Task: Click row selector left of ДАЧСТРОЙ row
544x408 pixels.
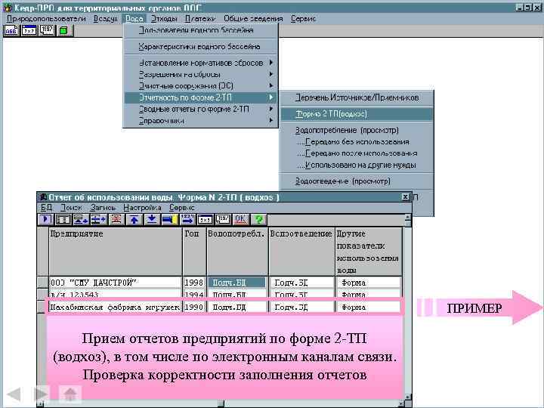Action: click(x=43, y=283)
